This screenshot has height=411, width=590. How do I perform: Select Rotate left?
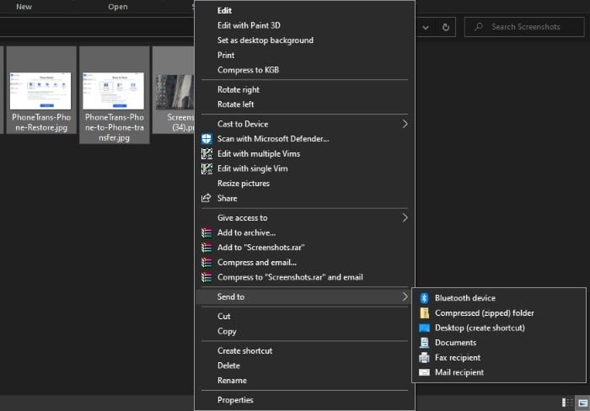[x=304, y=104]
